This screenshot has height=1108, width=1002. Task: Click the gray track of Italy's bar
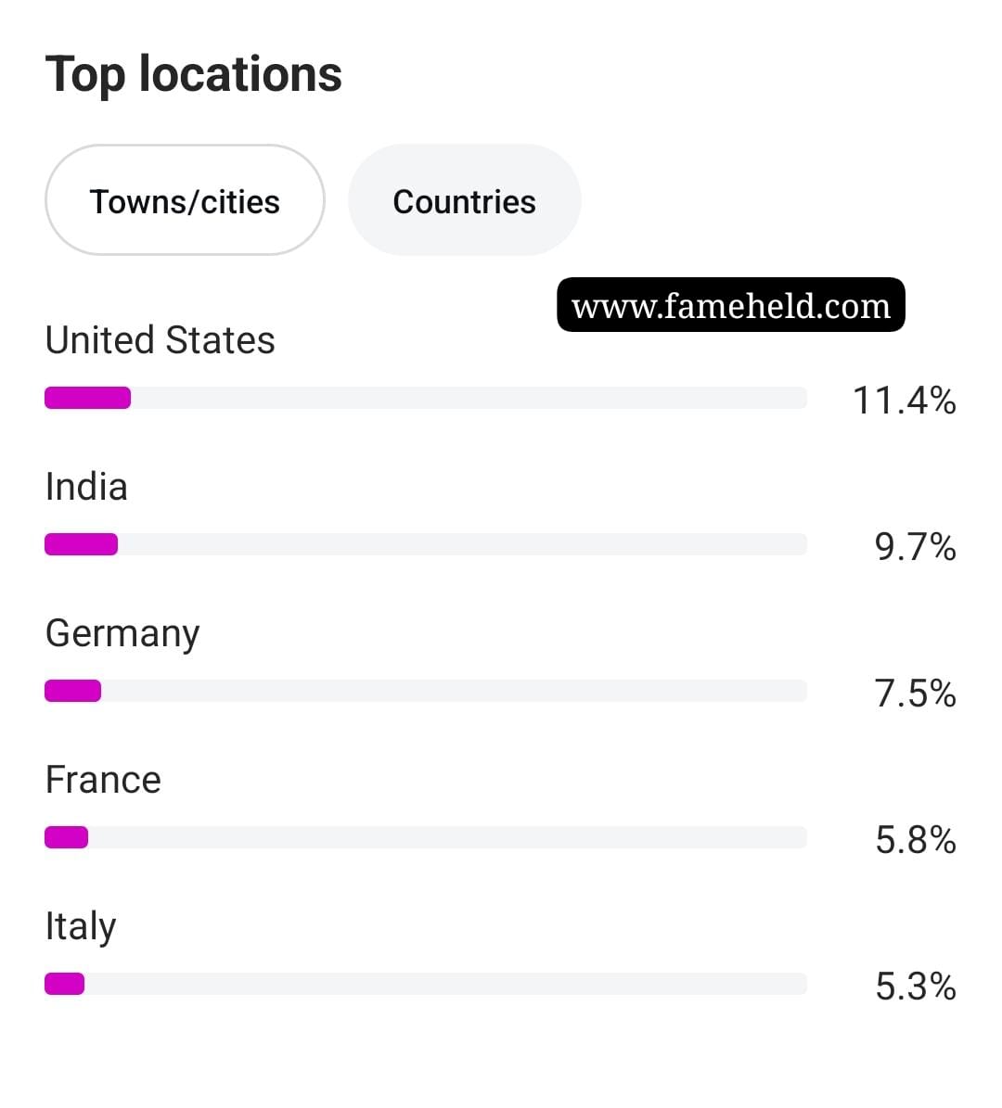click(x=445, y=984)
